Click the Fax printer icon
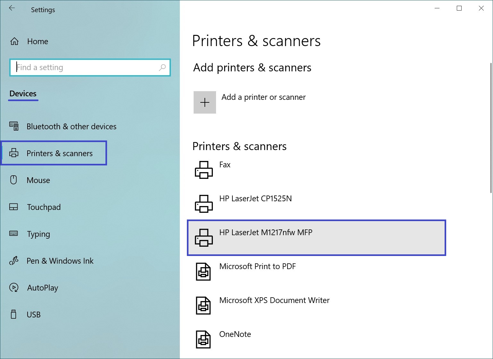This screenshot has width=493, height=359. click(204, 170)
